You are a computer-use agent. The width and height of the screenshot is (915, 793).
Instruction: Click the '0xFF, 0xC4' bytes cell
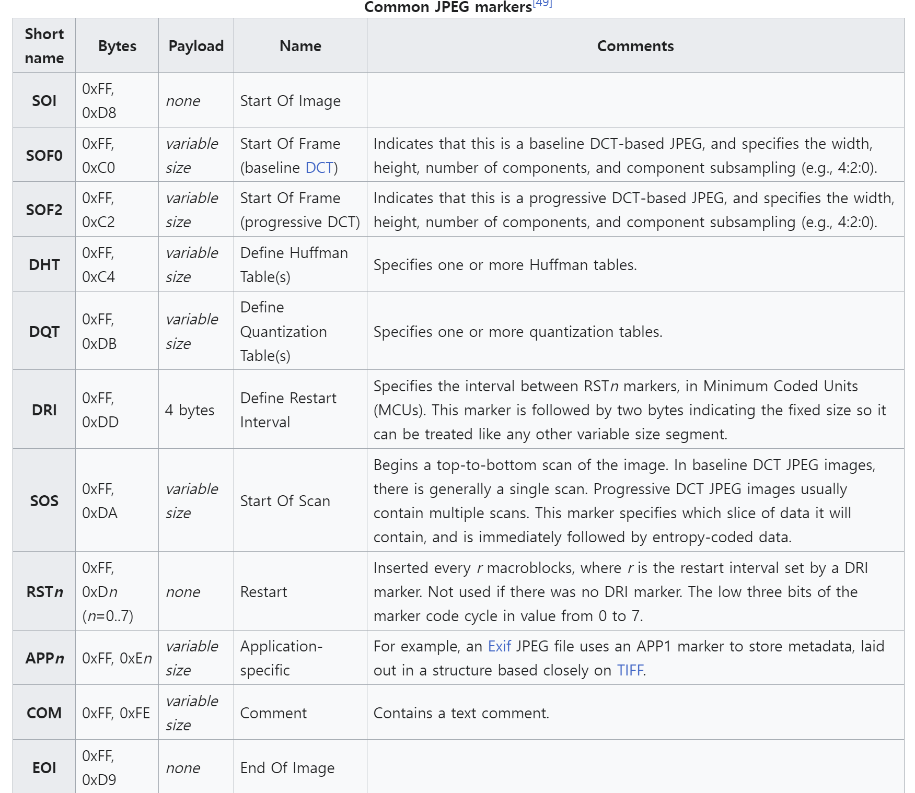pyautogui.click(x=117, y=264)
